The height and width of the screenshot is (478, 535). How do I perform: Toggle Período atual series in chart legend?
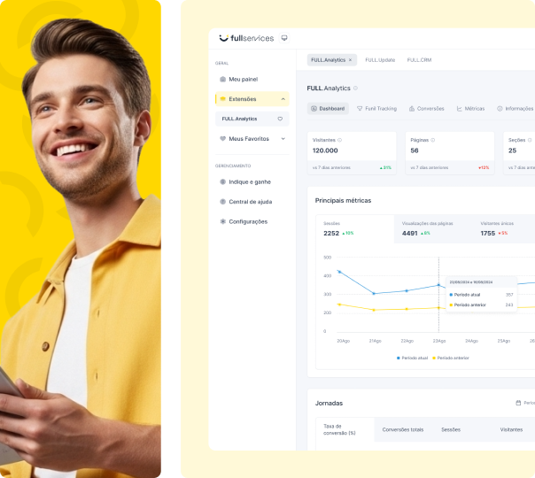pos(413,358)
